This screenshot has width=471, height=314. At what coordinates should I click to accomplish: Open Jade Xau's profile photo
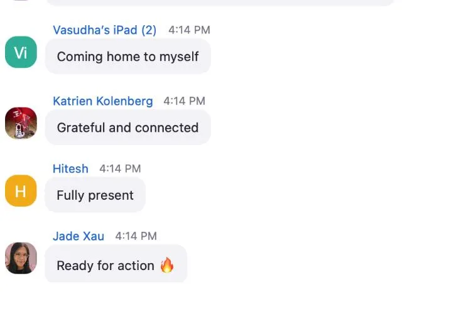21,258
